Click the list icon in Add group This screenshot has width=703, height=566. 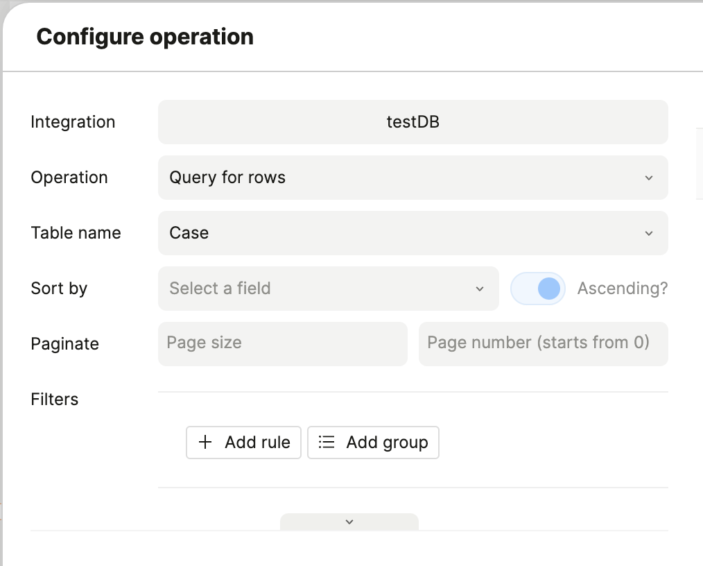[x=327, y=443]
